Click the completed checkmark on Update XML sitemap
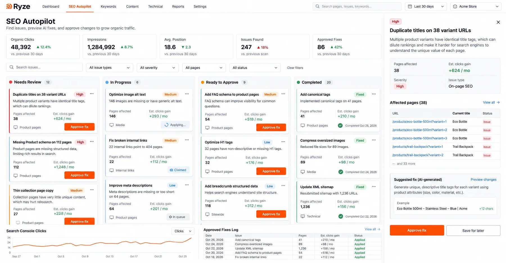The height and width of the screenshot is (263, 506). (340, 216)
